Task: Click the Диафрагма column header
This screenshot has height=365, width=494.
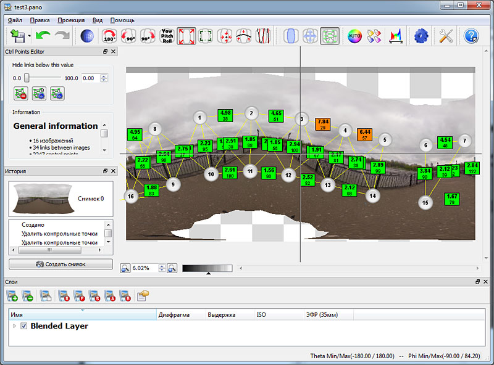Action: pos(181,314)
